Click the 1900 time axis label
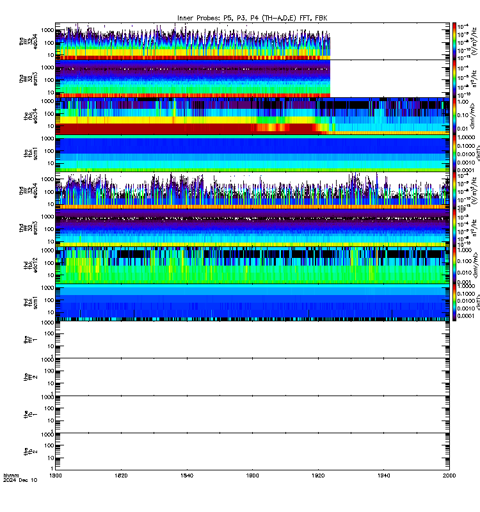This screenshot has width=480, height=512. [x=252, y=476]
